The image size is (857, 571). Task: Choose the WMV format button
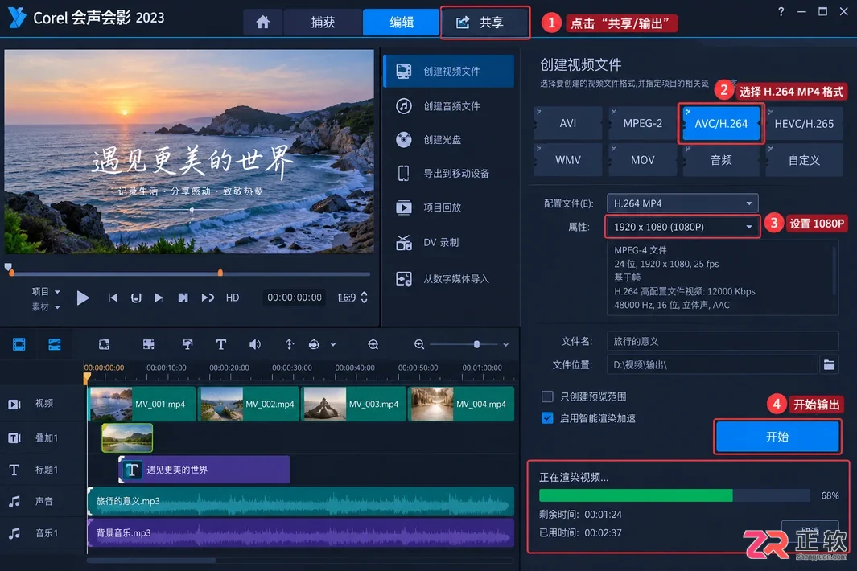568,160
